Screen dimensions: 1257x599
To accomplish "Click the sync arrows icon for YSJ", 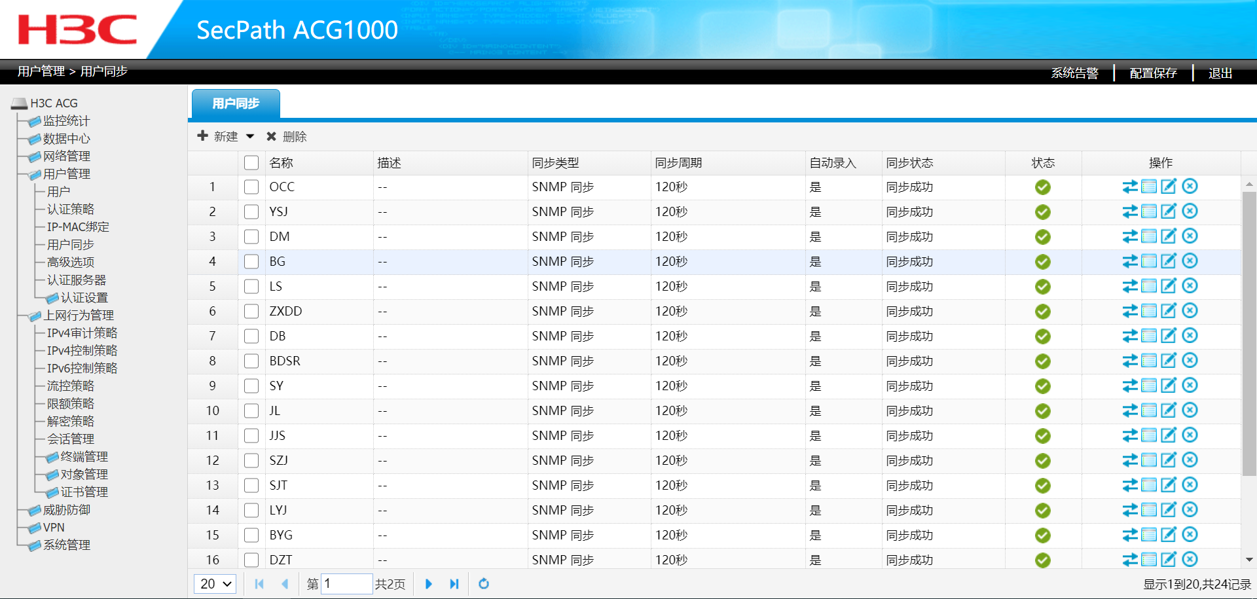I will coord(1130,211).
